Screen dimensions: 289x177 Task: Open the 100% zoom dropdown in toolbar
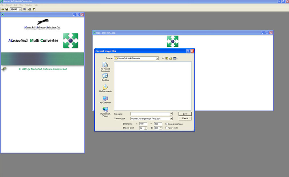click(20, 9)
